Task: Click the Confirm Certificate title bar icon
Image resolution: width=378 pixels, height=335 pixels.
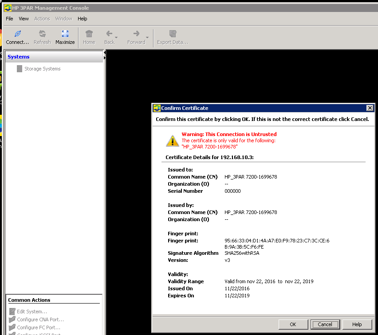Action: tap(156, 108)
